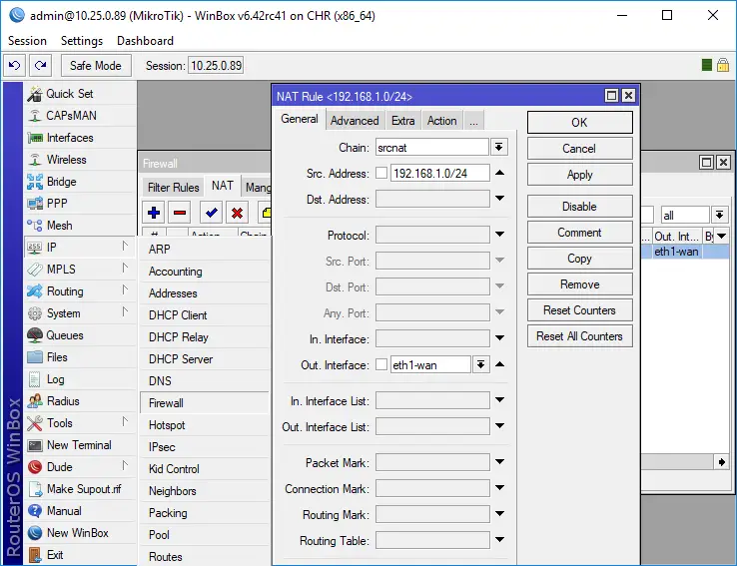Screen dimensions: 737x566
Task: Open the 'all' filter dropdown in Firewall window
Action: [x=719, y=216]
